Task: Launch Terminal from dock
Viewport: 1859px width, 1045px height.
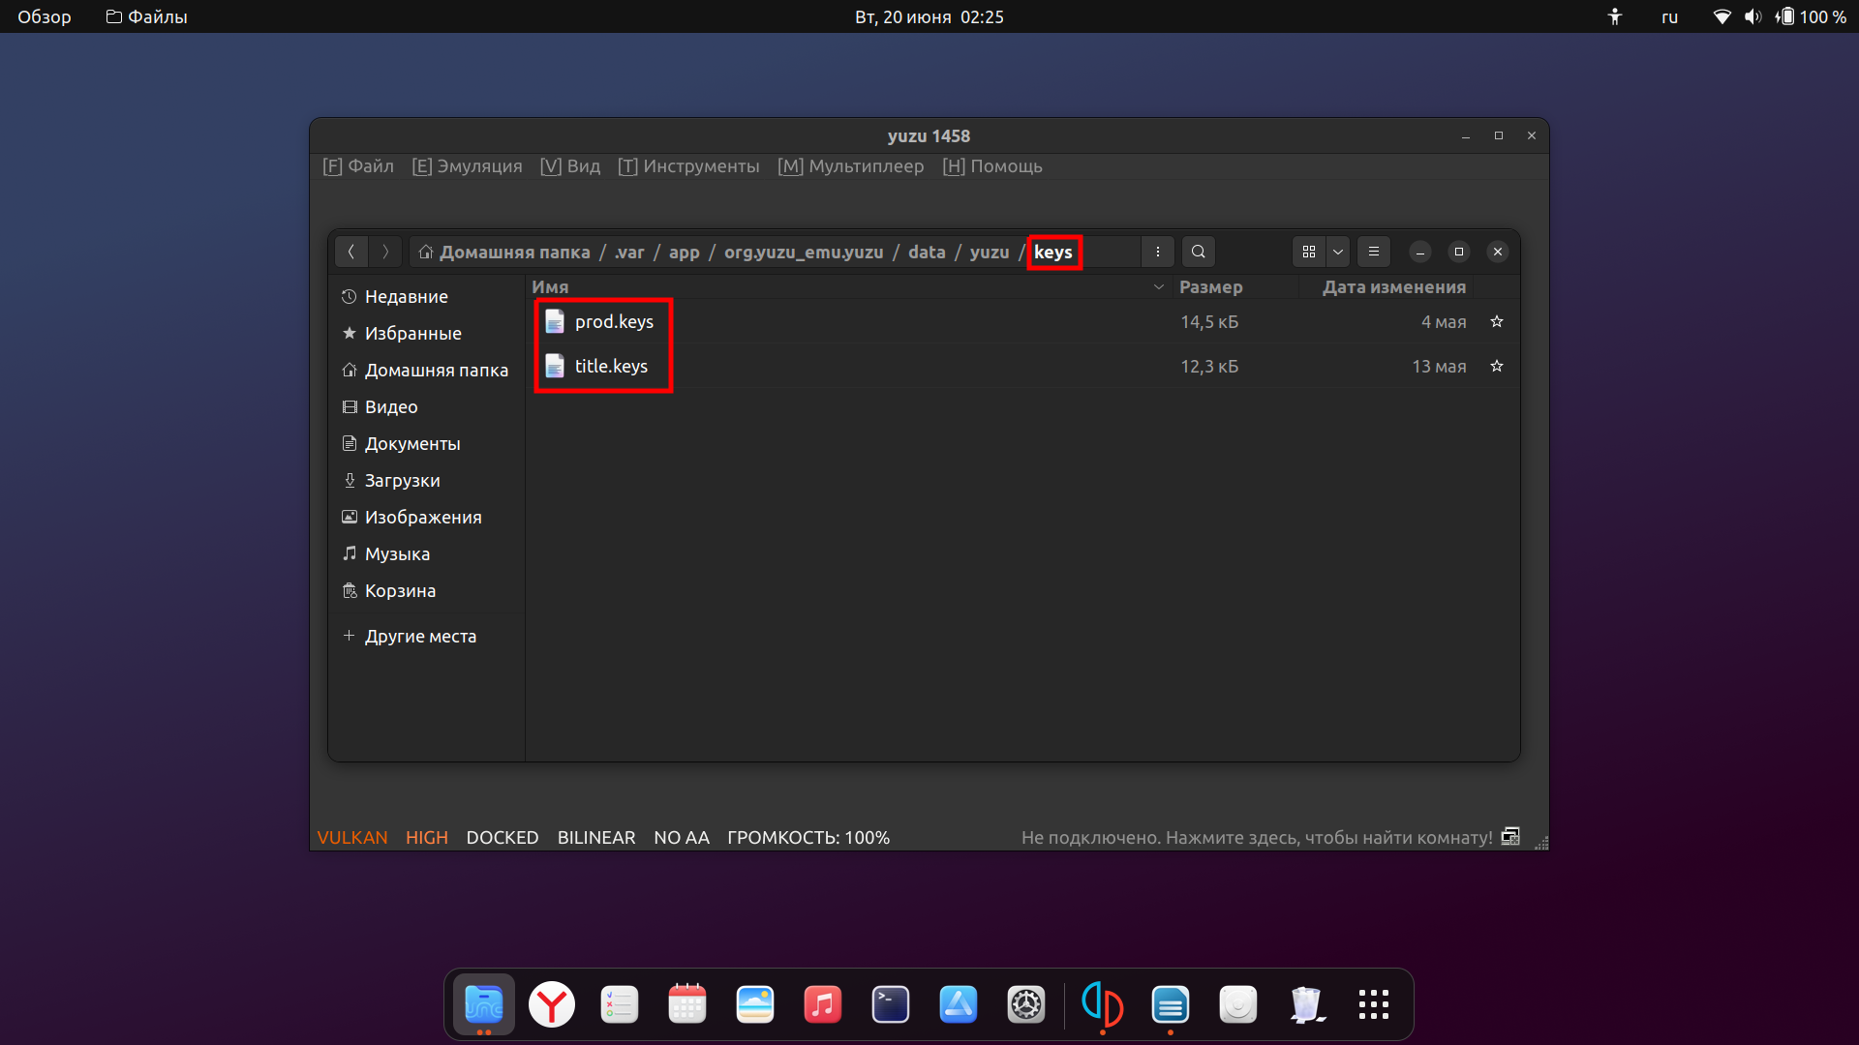Action: pos(891,1004)
